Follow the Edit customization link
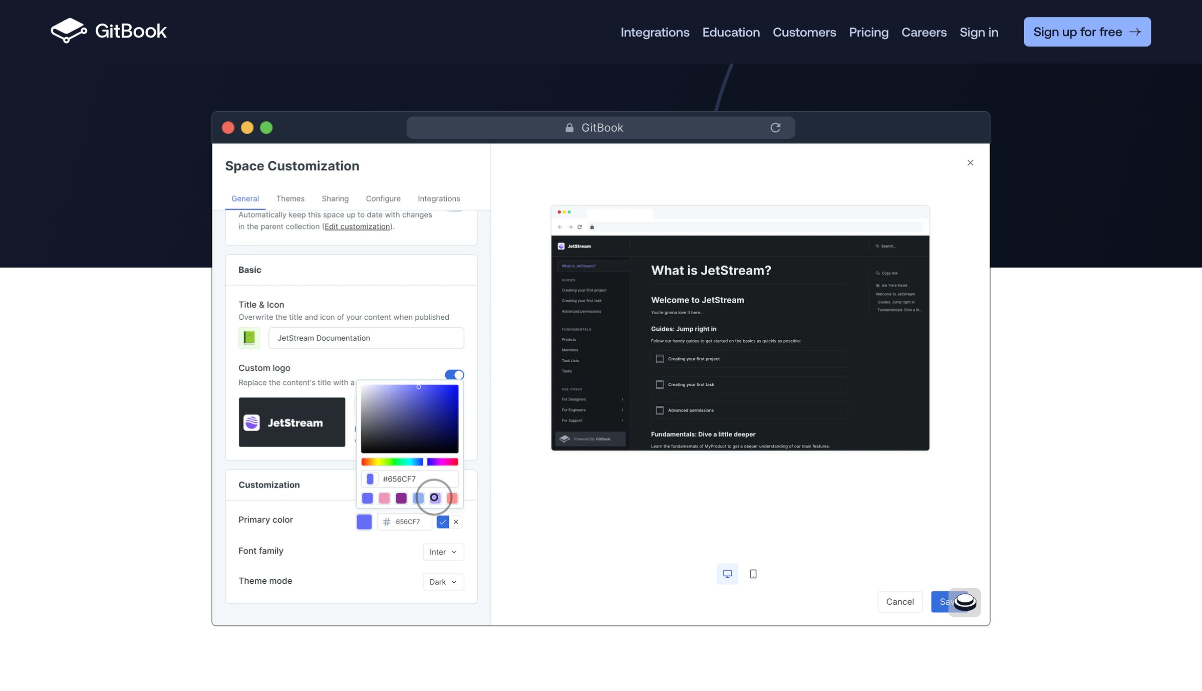The width and height of the screenshot is (1202, 691). pyautogui.click(x=357, y=226)
